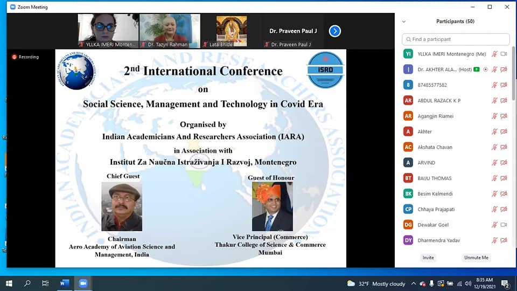
Task: Click the Find a participant search field
Action: pos(456,39)
